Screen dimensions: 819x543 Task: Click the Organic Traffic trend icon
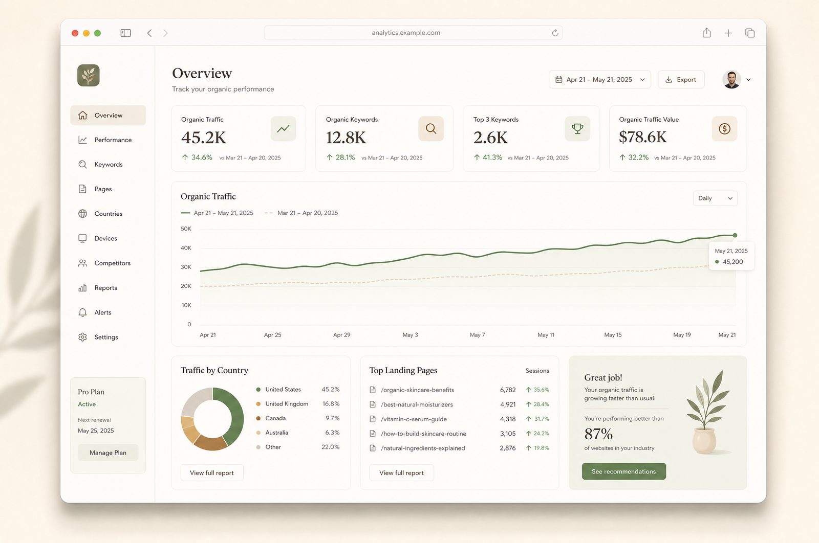click(283, 129)
